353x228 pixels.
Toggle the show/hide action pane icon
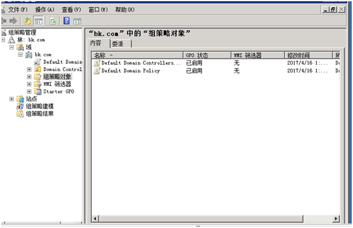(x=77, y=22)
